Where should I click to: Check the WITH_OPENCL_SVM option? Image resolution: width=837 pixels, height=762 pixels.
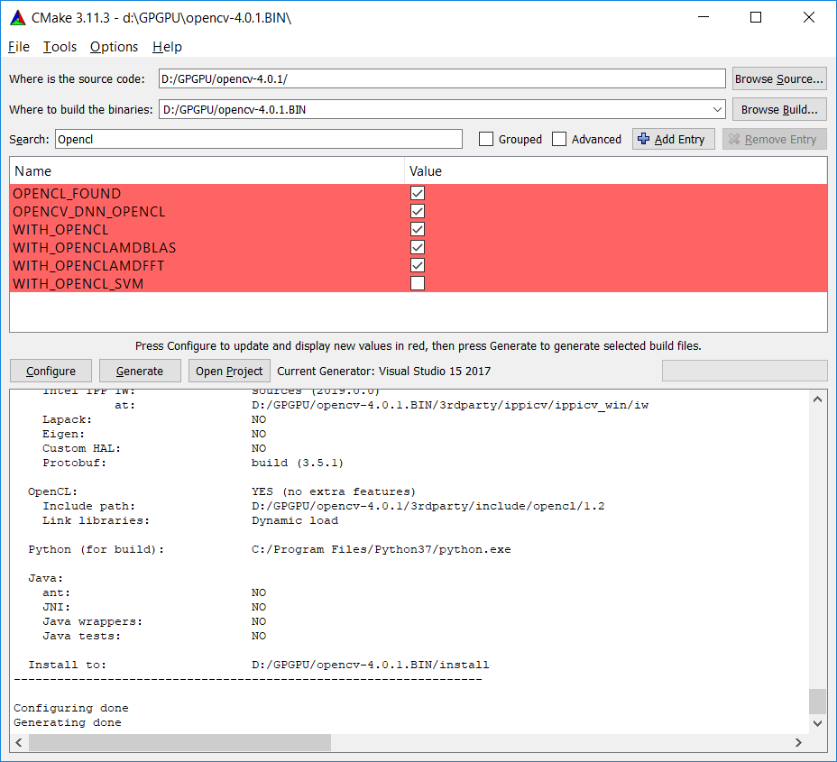418,283
